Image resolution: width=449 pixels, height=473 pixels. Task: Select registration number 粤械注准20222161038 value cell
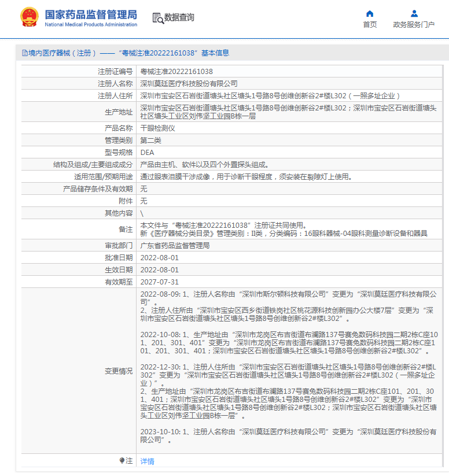[289, 72]
